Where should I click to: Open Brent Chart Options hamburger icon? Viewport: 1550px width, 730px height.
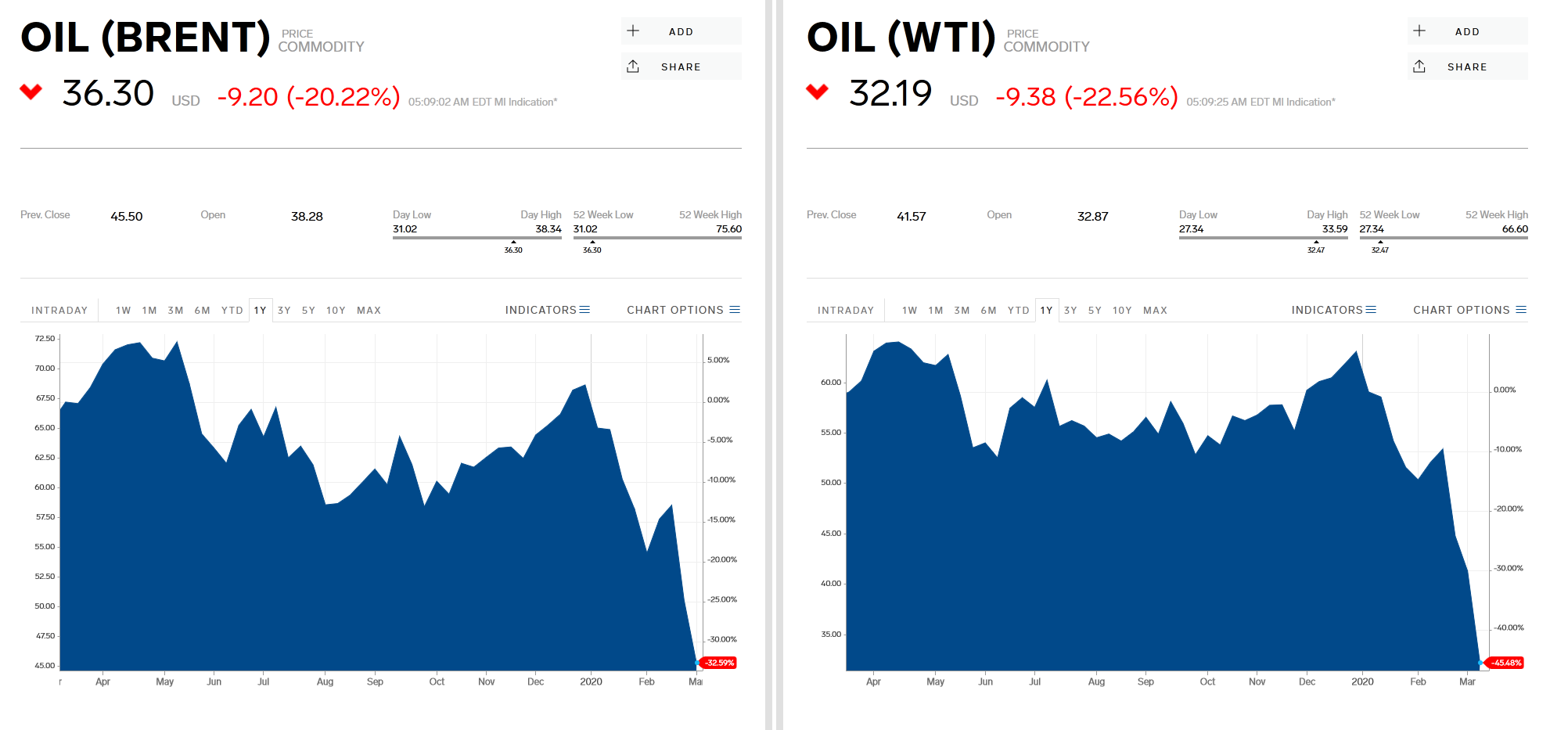pos(735,310)
